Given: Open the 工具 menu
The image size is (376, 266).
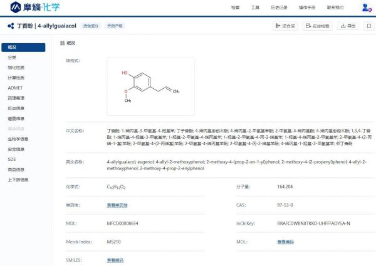Looking at the screenshot, I should click(255, 8).
